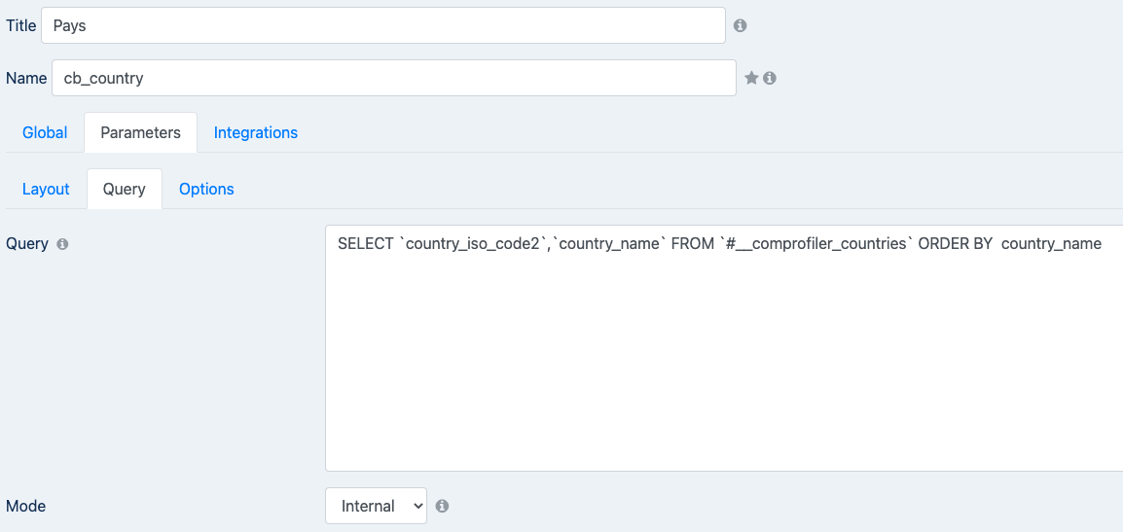The height and width of the screenshot is (532, 1123).
Task: Select the Query sub-tab
Action: [x=125, y=189]
